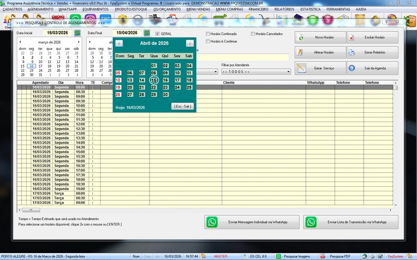
Task: Tick the Horário Cancelados checkbox
Action: coord(253,34)
